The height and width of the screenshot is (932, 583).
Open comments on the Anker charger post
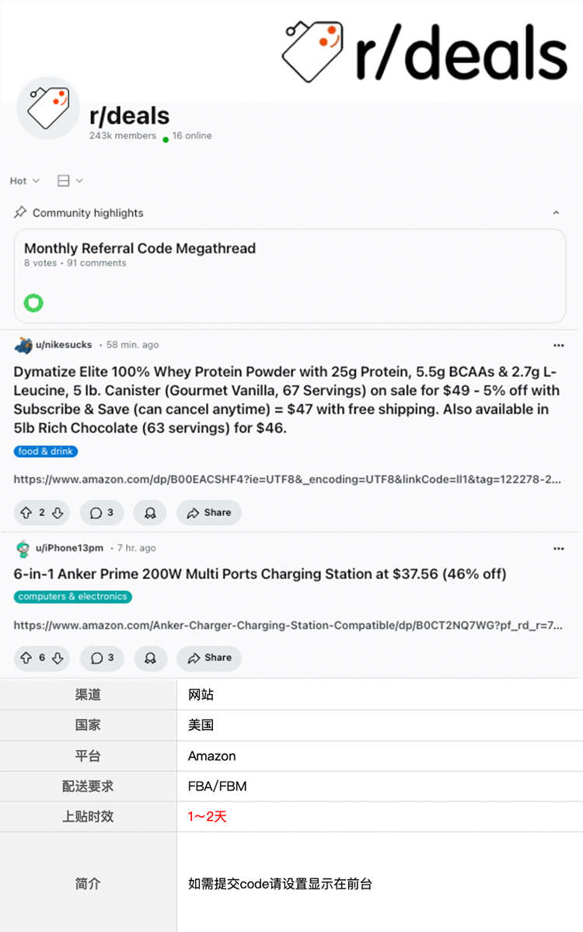102,658
